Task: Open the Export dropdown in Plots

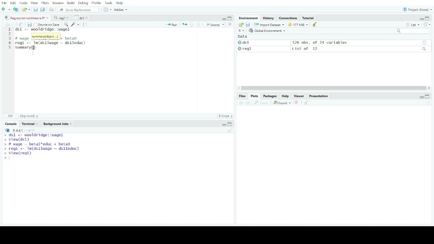Action: point(282,103)
